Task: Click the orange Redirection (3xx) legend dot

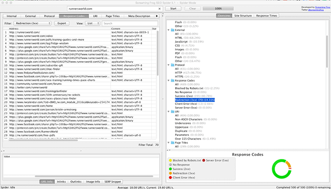Action: click(171, 173)
